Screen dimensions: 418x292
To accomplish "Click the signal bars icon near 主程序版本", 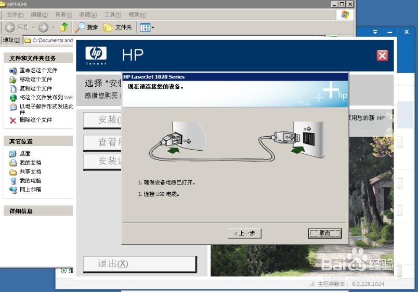I will (311, 284).
